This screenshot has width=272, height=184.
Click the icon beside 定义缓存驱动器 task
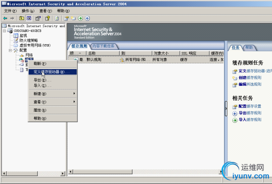[x=235, y=71]
